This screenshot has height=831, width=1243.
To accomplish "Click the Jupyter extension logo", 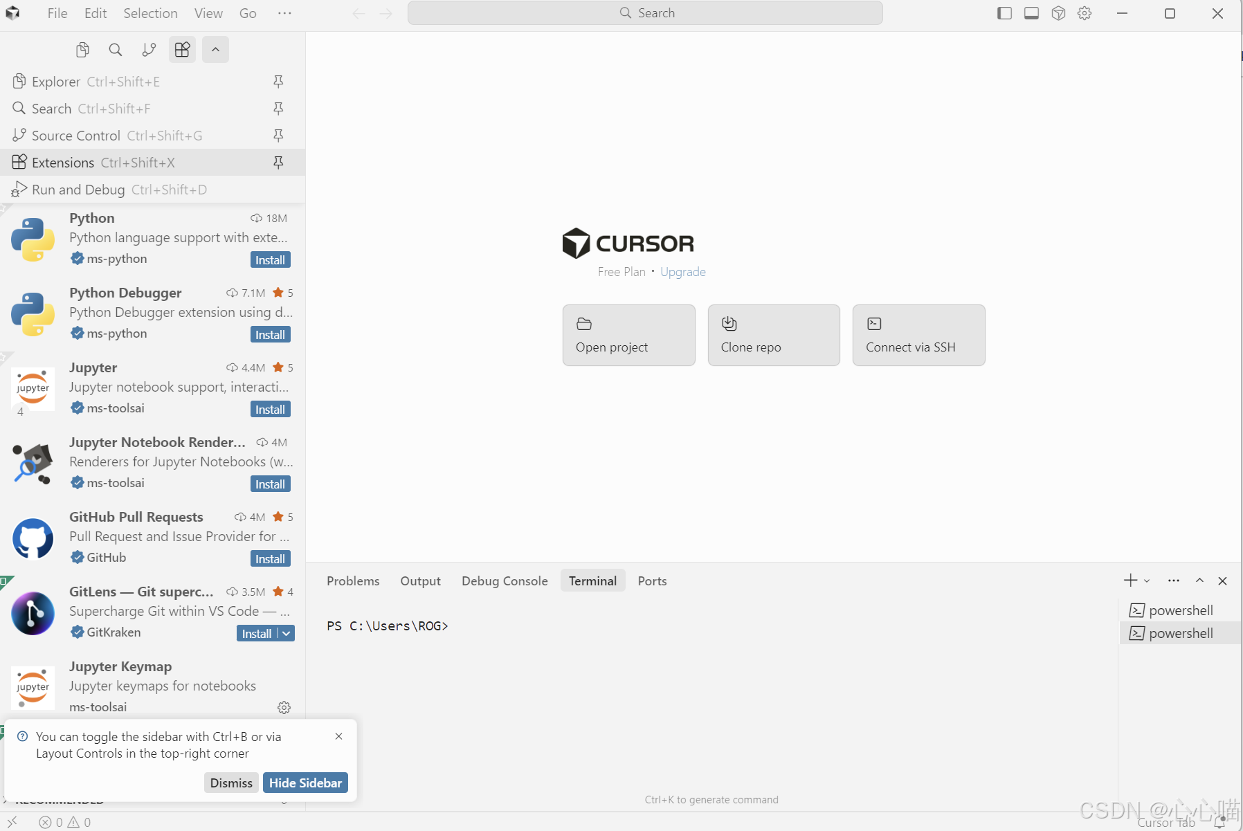I will [x=33, y=389].
